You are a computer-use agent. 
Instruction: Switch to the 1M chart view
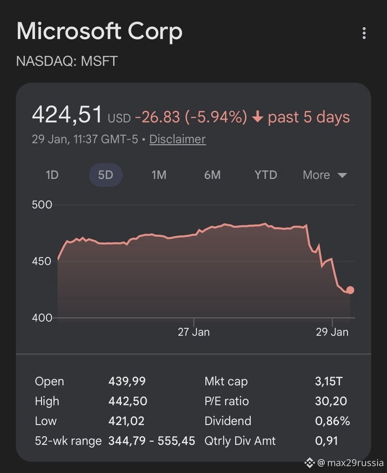pyautogui.click(x=159, y=175)
